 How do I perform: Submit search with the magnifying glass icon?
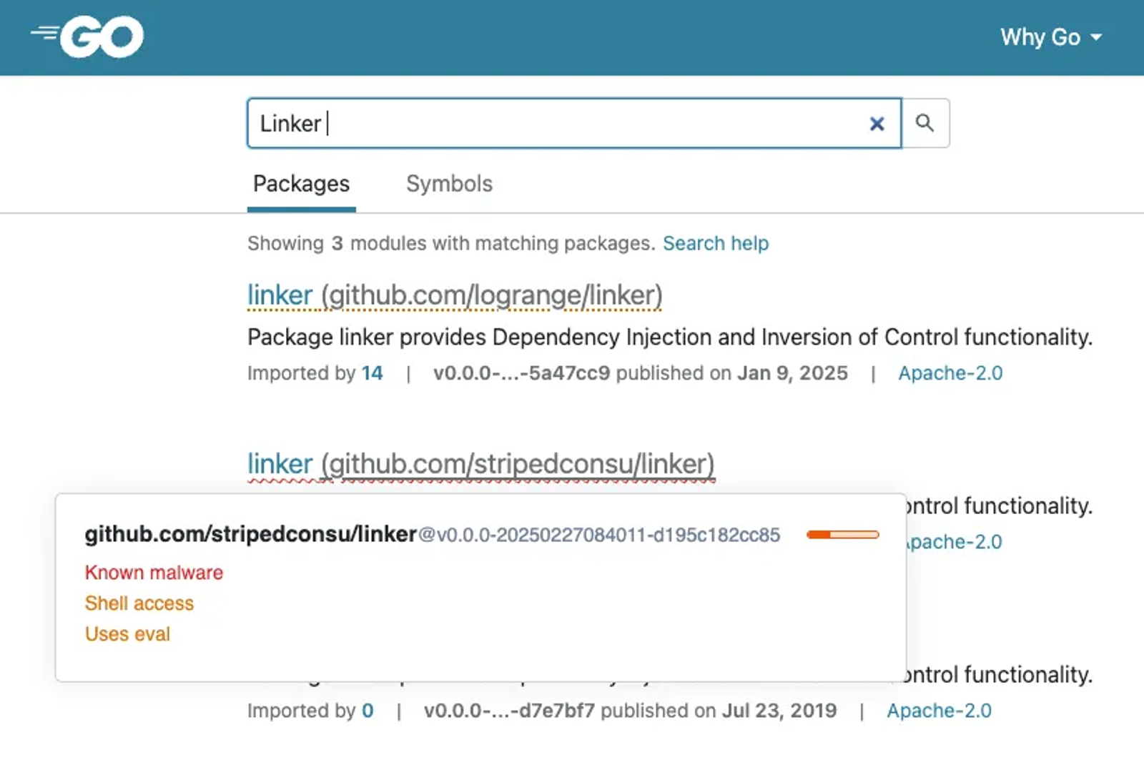(x=925, y=123)
